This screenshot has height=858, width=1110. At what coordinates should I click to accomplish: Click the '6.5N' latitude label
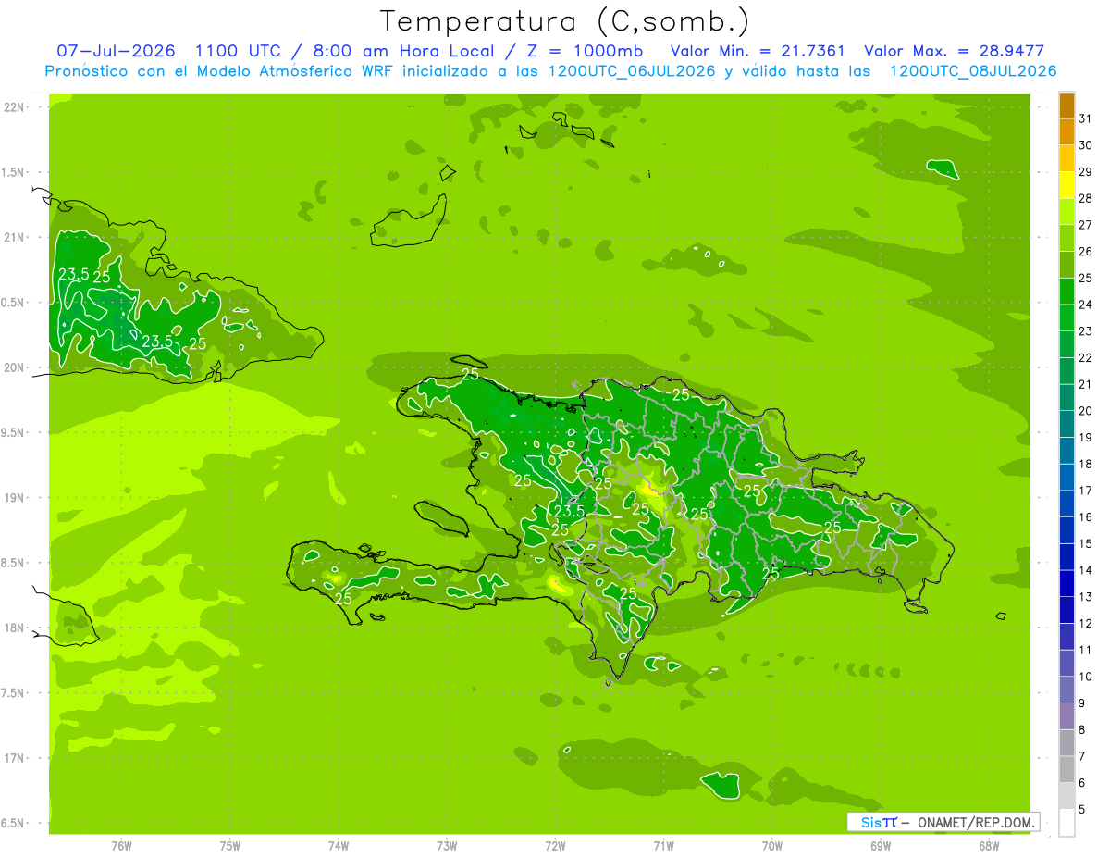pos(14,824)
